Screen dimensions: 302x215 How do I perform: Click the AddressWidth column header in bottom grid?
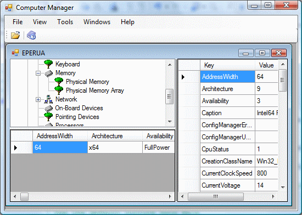(60, 136)
